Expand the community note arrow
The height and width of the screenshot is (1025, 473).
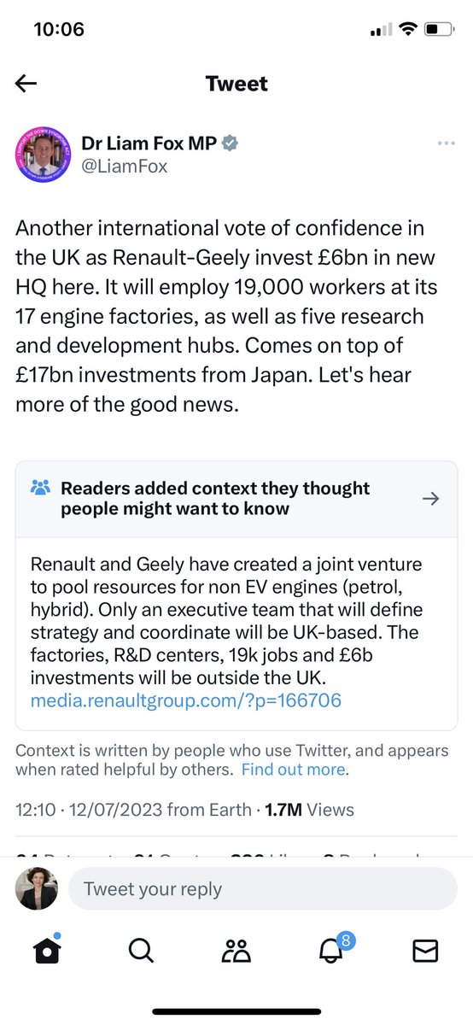(x=431, y=499)
